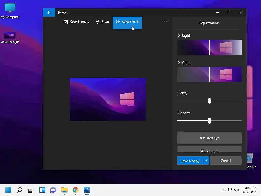Open the Windows Start menu

click(x=8, y=190)
